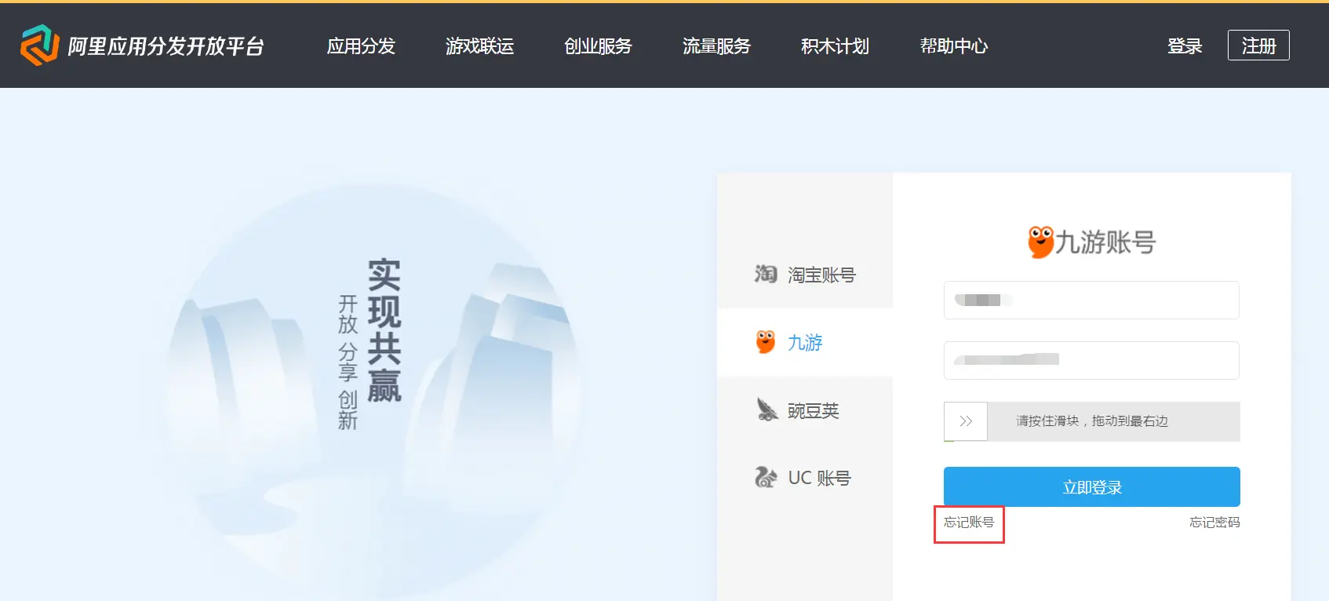Click the Taobao account icon
Viewport: 1329px width, 601px height.
click(x=766, y=274)
